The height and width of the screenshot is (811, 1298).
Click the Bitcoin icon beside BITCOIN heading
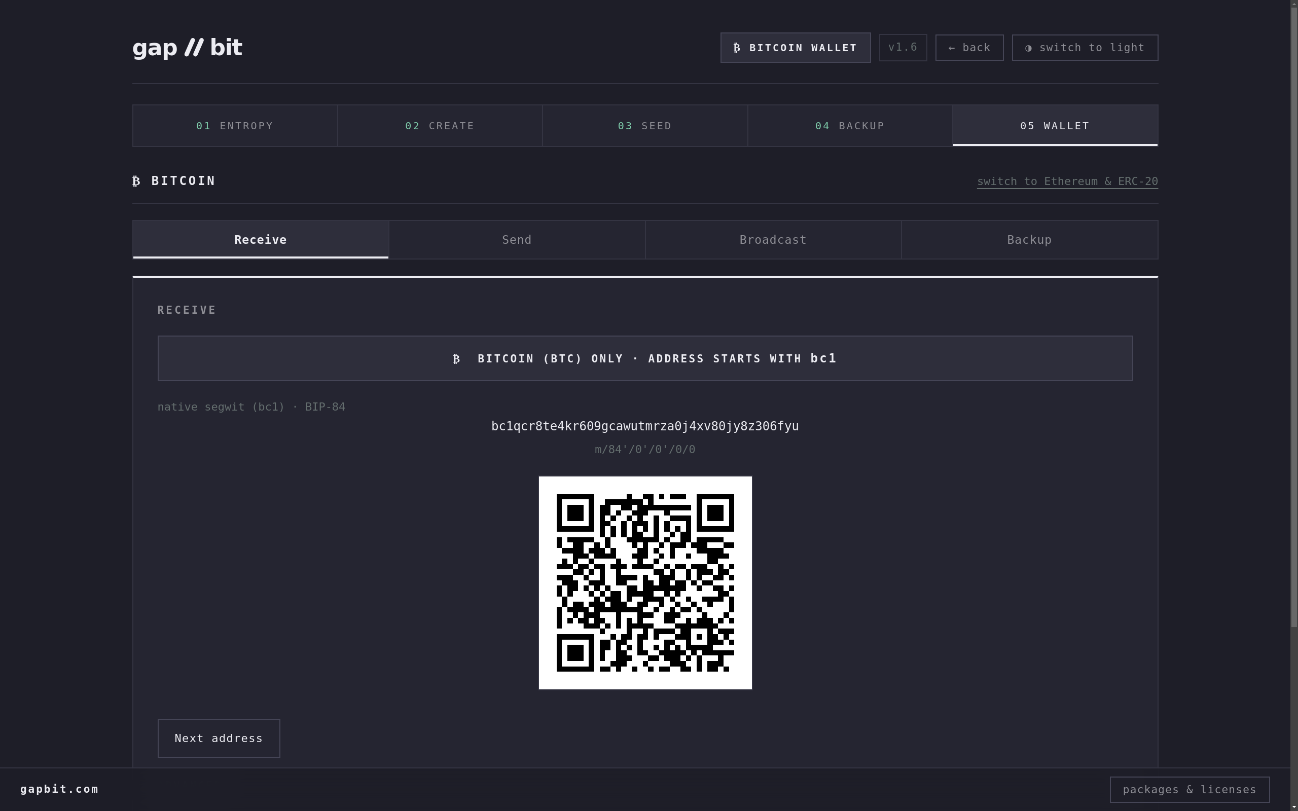tap(136, 181)
